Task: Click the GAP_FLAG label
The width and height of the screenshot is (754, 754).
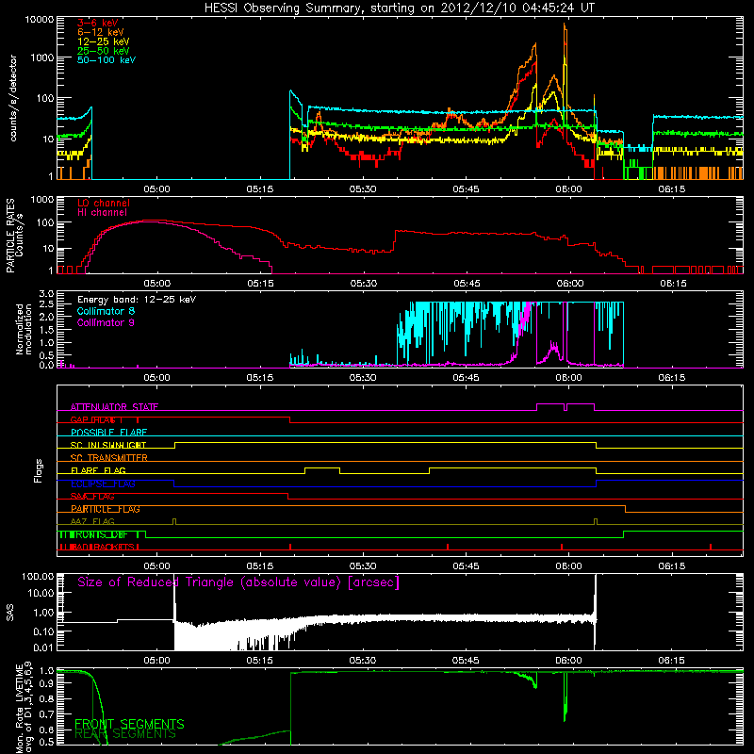Action: [x=97, y=419]
